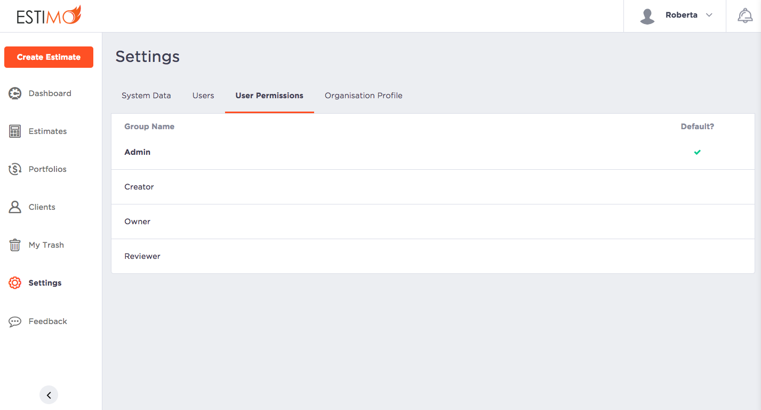
Task: Select the System Data tab
Action: [x=146, y=95]
